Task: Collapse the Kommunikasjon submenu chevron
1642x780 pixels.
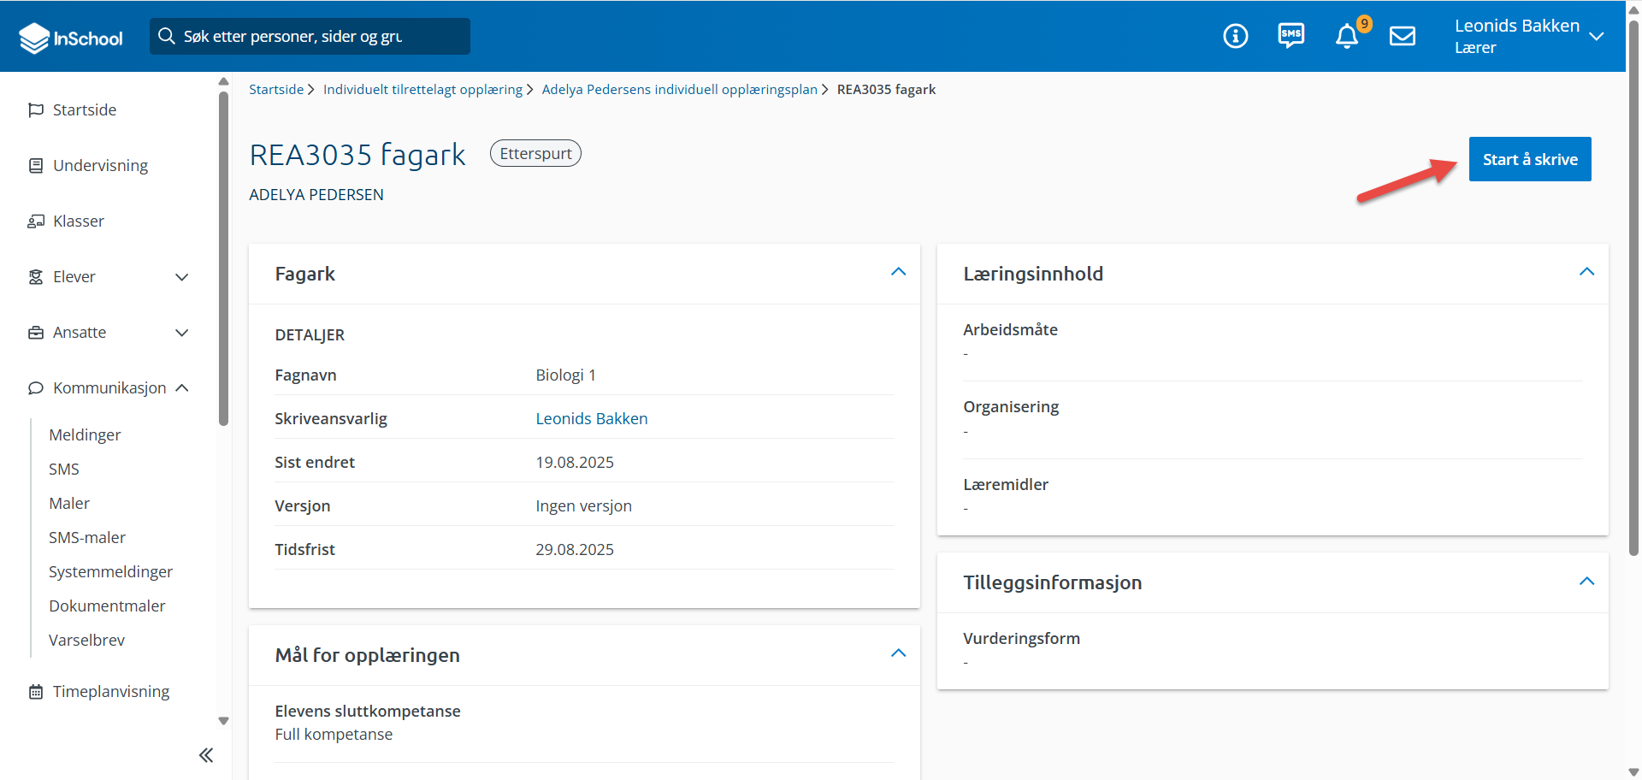Action: tap(181, 387)
